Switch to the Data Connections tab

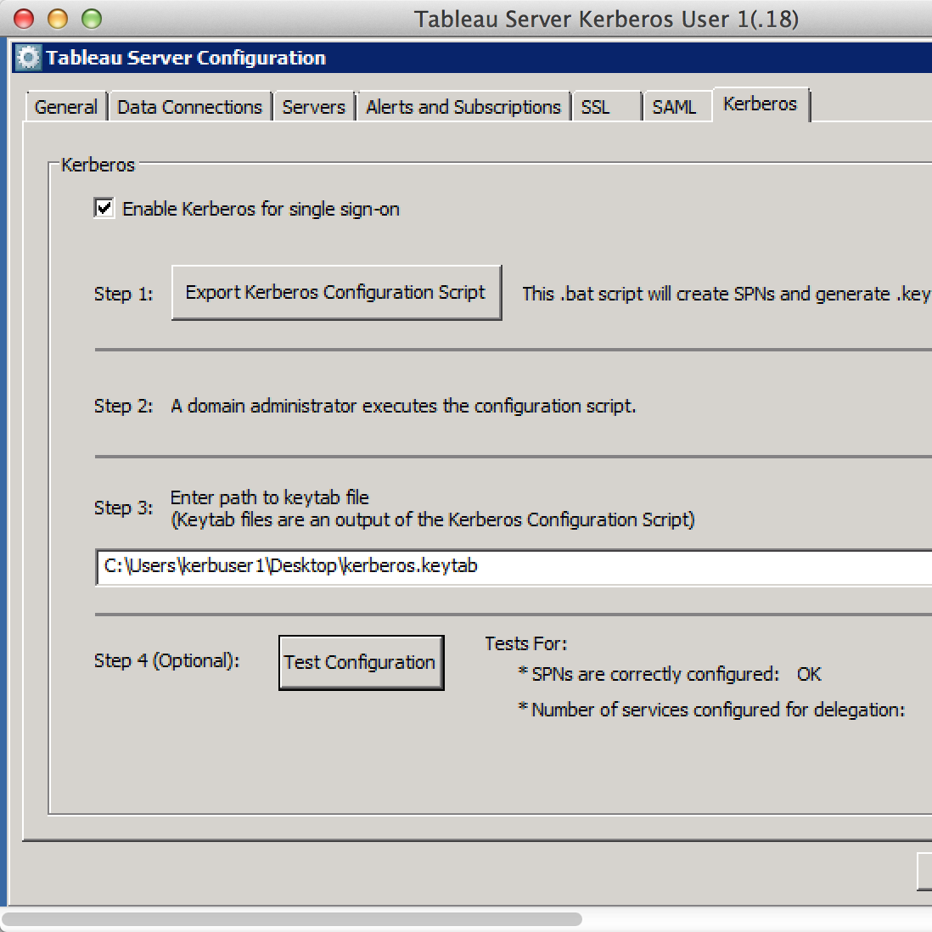pos(189,107)
